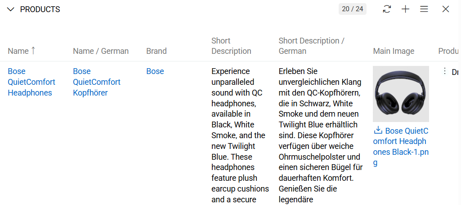
Task: Click the download icon for the image
Action: (x=378, y=131)
